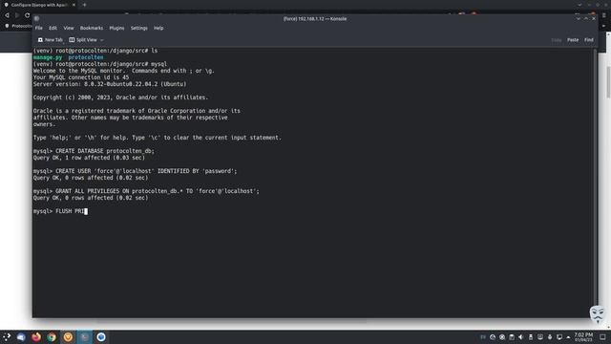Select the Konsole task on the taskbar

84,337
